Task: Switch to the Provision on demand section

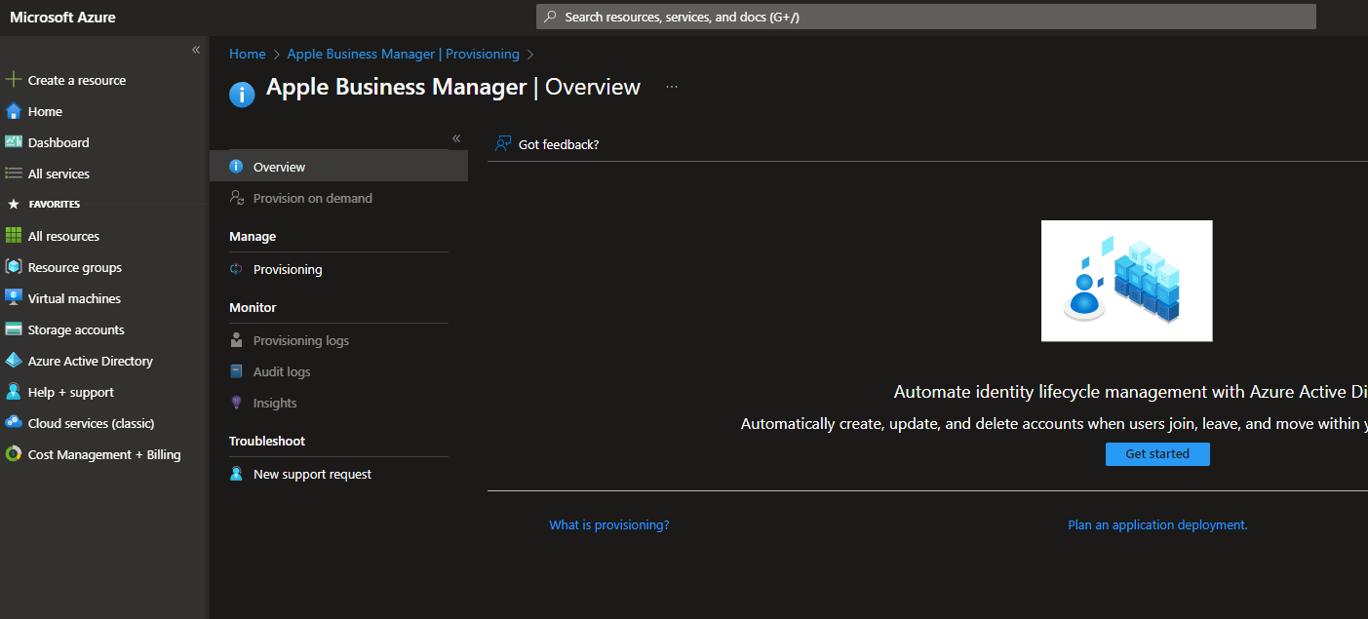Action: 312,198
